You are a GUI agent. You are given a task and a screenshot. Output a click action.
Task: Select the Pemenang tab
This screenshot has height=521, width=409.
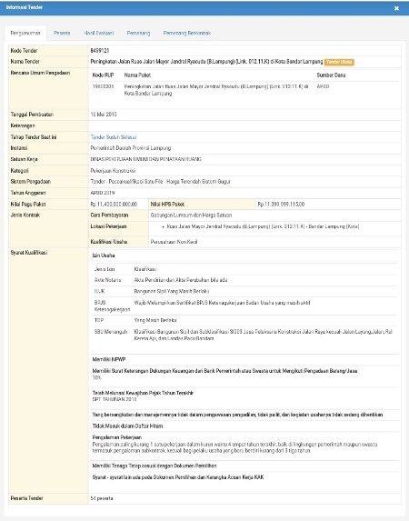[138, 34]
